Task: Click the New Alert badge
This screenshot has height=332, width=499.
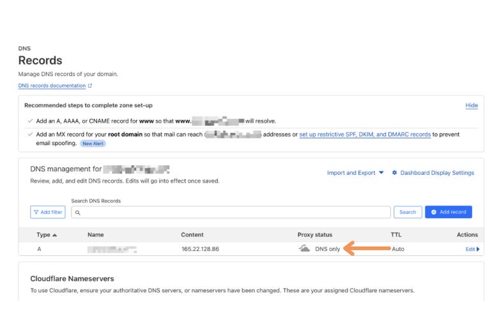Action: [93, 143]
